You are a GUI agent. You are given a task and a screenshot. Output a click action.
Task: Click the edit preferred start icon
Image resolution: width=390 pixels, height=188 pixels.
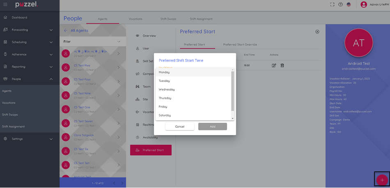274,65
